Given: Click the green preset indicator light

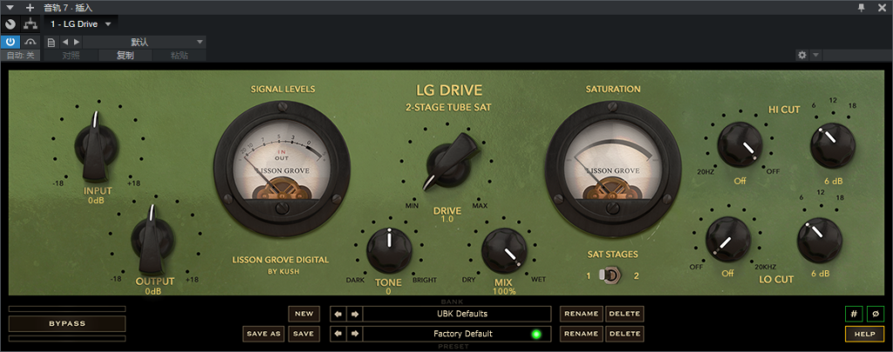Looking at the screenshot, I should (536, 334).
